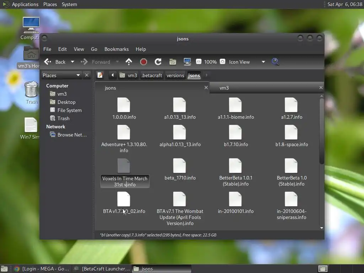
Task: Zoom out with the minus icon
Action: (x=199, y=62)
